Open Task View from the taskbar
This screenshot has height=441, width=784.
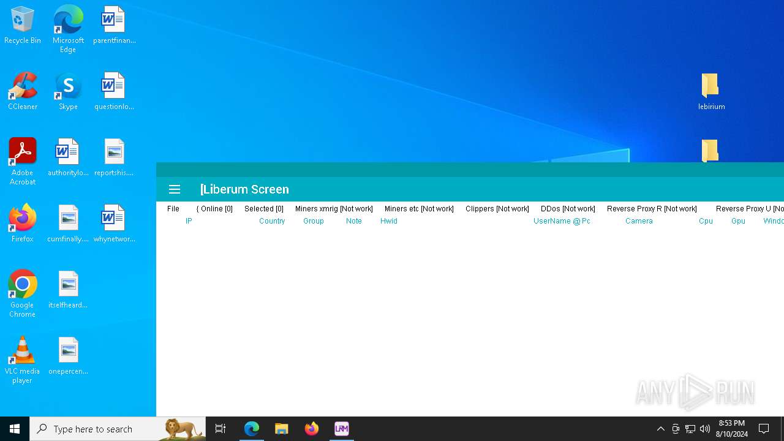click(x=221, y=429)
